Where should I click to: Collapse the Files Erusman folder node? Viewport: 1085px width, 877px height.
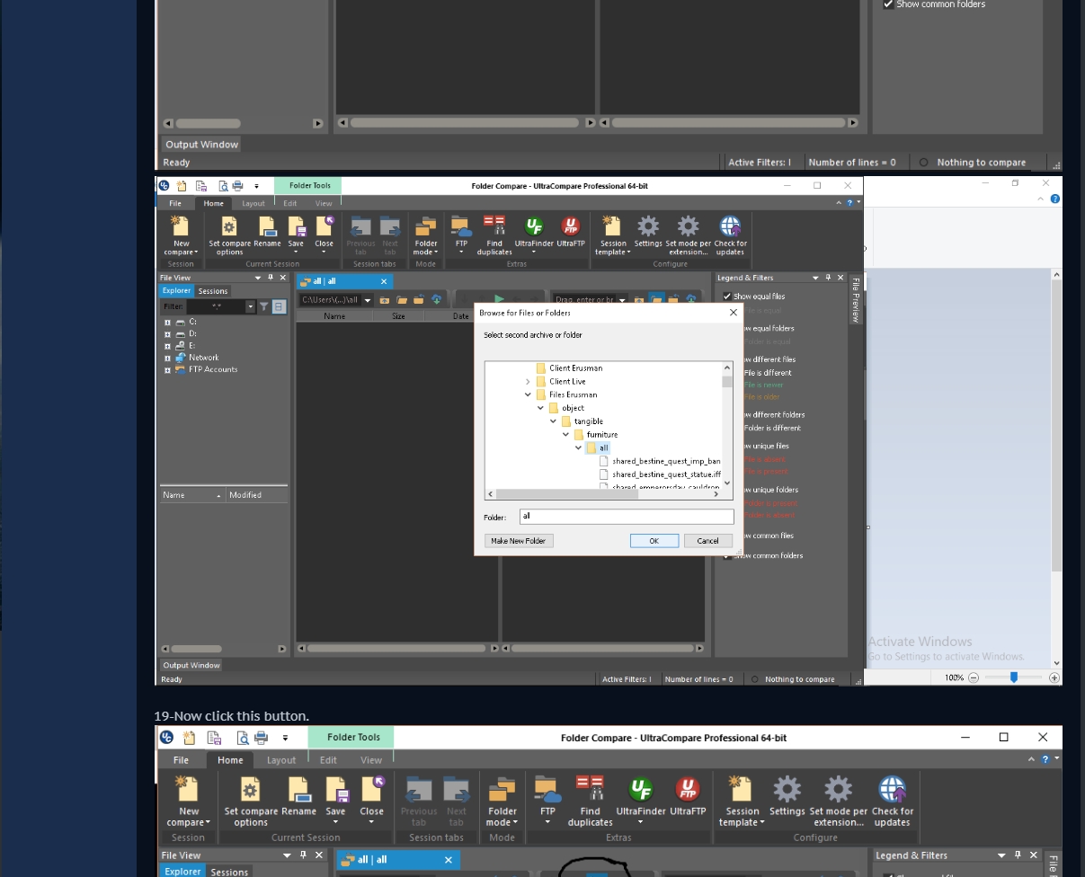[528, 394]
